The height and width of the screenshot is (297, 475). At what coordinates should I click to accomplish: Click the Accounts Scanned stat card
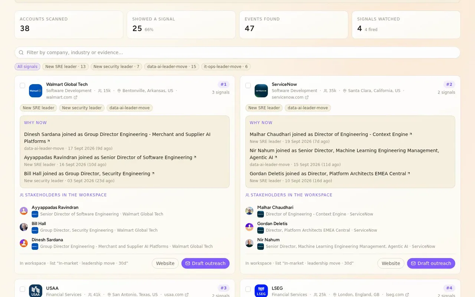coord(69,25)
